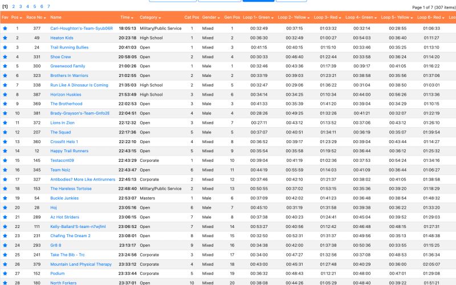Toggle favorite star for Hoj
Screen dimensions: 456x285
click(5, 207)
